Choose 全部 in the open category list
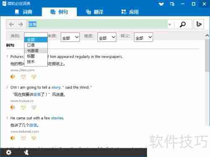The height and width of the screenshot is (157, 210). coord(36,40)
